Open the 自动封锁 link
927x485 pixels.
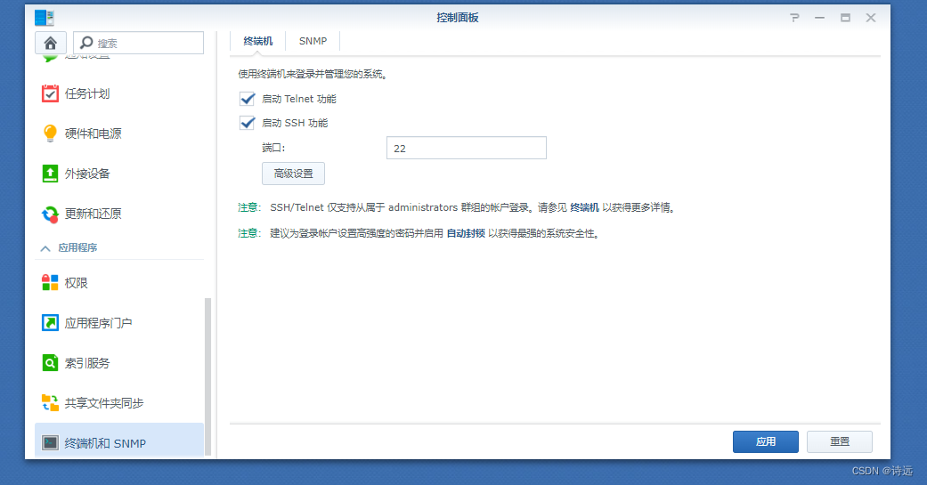(466, 233)
